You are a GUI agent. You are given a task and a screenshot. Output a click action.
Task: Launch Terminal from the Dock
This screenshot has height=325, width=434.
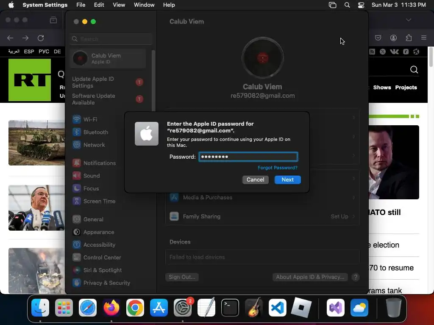pos(230,308)
